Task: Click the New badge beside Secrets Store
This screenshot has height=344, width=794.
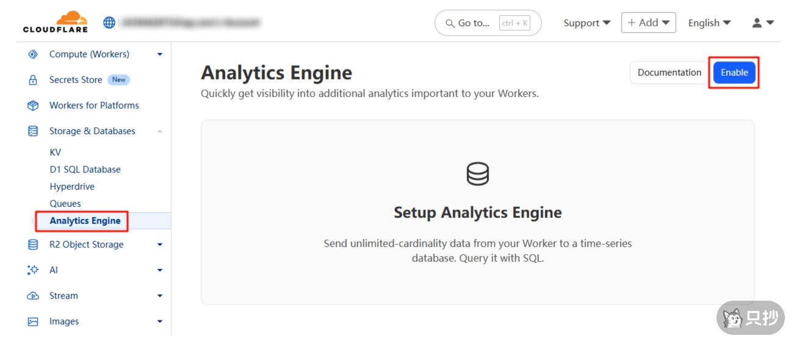Action: click(x=118, y=80)
